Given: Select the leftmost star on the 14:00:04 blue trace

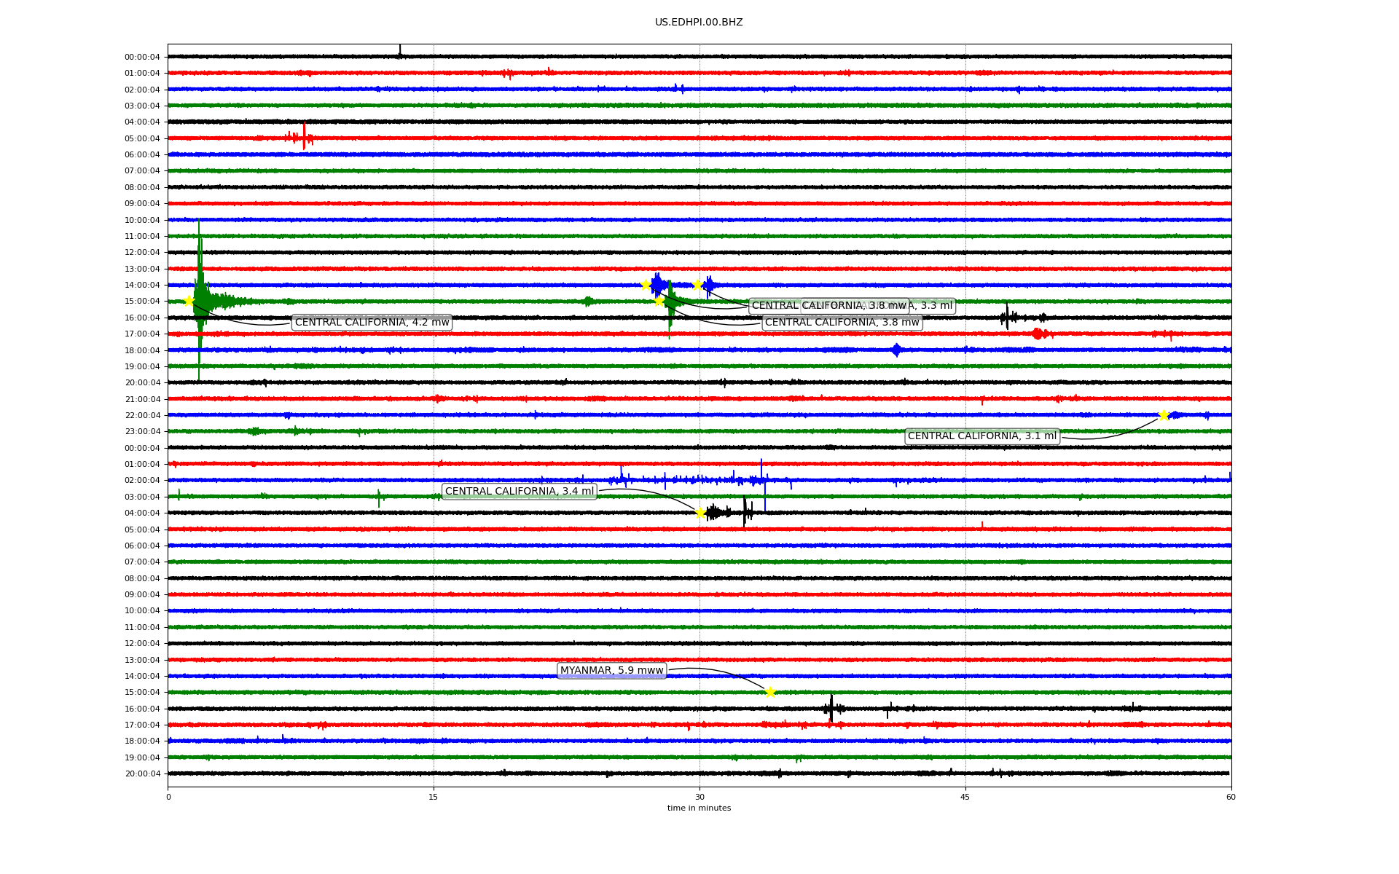Looking at the screenshot, I should 646,285.
